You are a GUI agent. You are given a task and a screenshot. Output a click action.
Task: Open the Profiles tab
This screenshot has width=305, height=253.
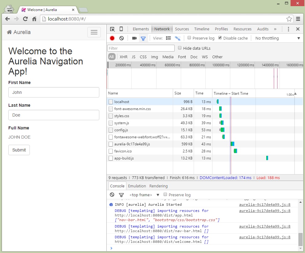pos(221,29)
